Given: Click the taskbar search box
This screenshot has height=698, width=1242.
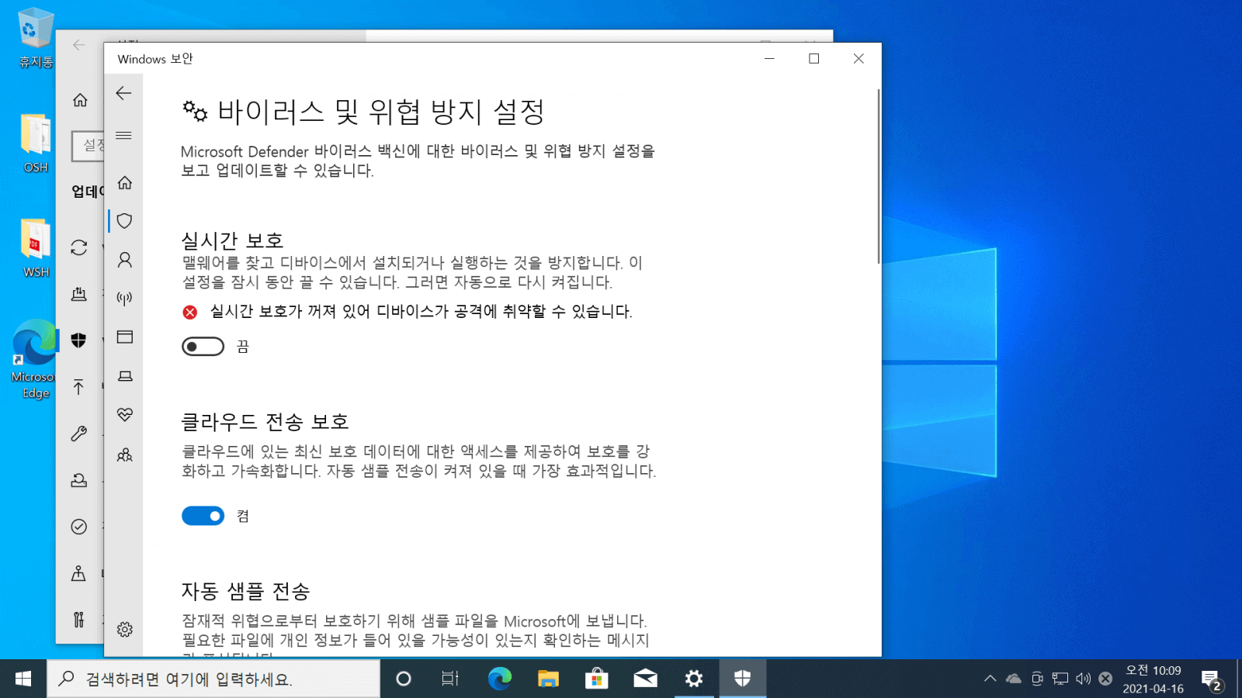Looking at the screenshot, I should pyautogui.click(x=213, y=679).
